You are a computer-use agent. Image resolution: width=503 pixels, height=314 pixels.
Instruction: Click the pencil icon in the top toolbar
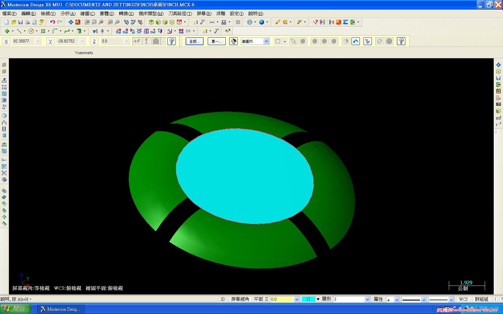coord(278,22)
